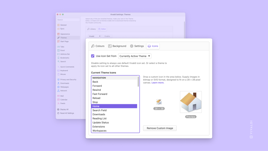Select Workspaces in the icon list

pyautogui.click(x=114, y=131)
